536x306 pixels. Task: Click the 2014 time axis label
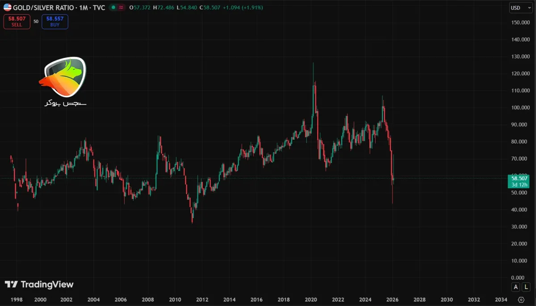click(230, 300)
